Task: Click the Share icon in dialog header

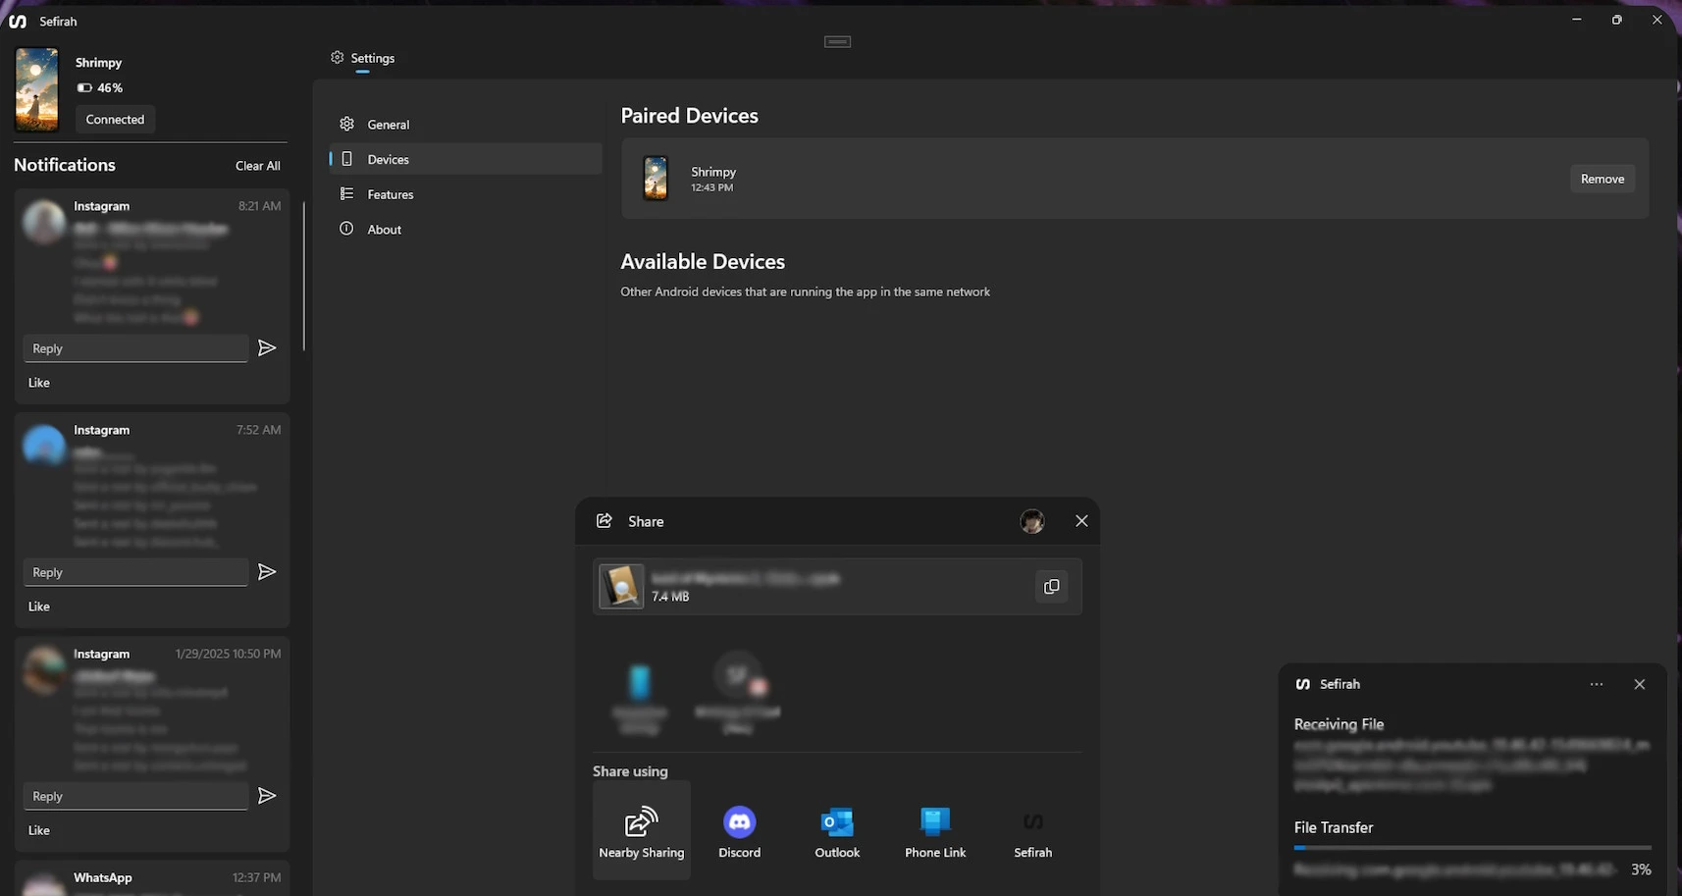Action: (x=604, y=520)
